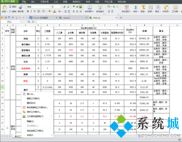Open the Formula ribbon tab
The height and width of the screenshot is (142, 182).
pyautogui.click(x=56, y=2)
